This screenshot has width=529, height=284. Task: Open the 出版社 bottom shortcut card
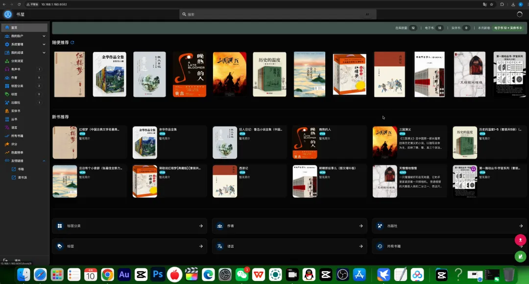point(449,226)
